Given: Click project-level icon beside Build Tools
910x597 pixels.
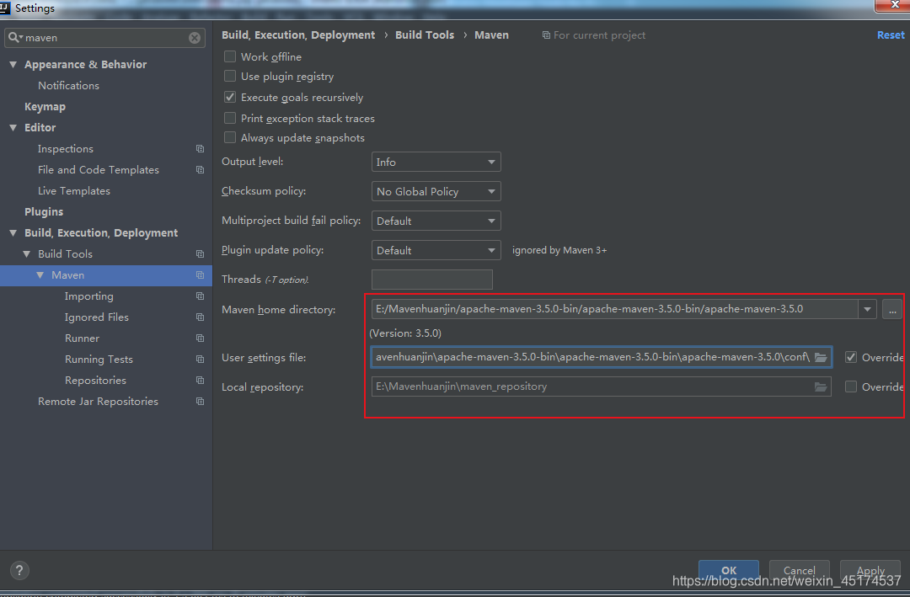Looking at the screenshot, I should pyautogui.click(x=201, y=254).
